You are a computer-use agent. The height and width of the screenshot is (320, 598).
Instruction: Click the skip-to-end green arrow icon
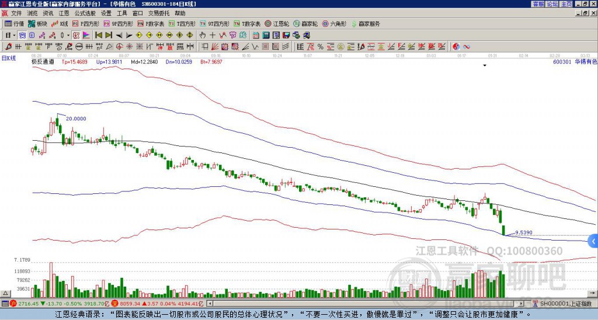[109, 36]
